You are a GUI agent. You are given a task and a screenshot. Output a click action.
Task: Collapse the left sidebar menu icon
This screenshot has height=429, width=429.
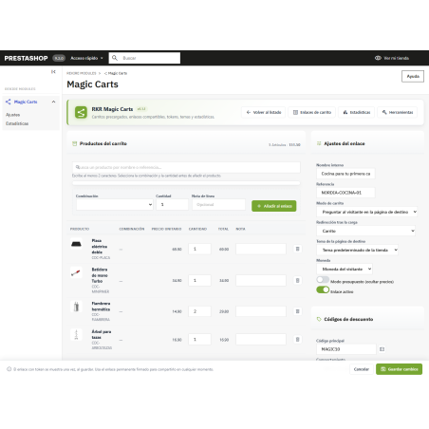click(53, 72)
